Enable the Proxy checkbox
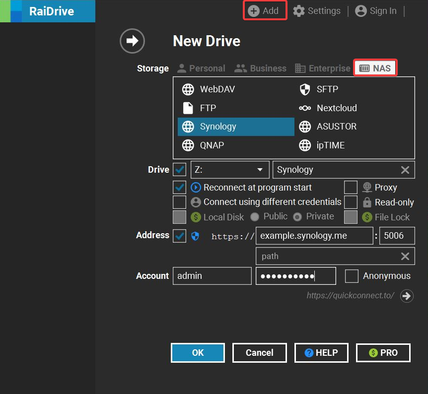The width and height of the screenshot is (428, 394). click(351, 188)
